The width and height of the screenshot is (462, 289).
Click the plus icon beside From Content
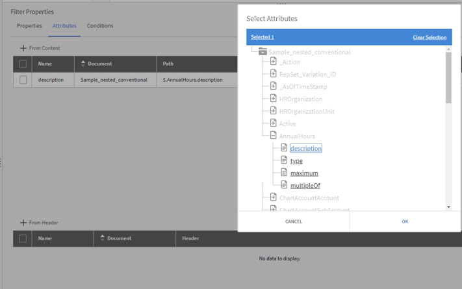click(23, 48)
